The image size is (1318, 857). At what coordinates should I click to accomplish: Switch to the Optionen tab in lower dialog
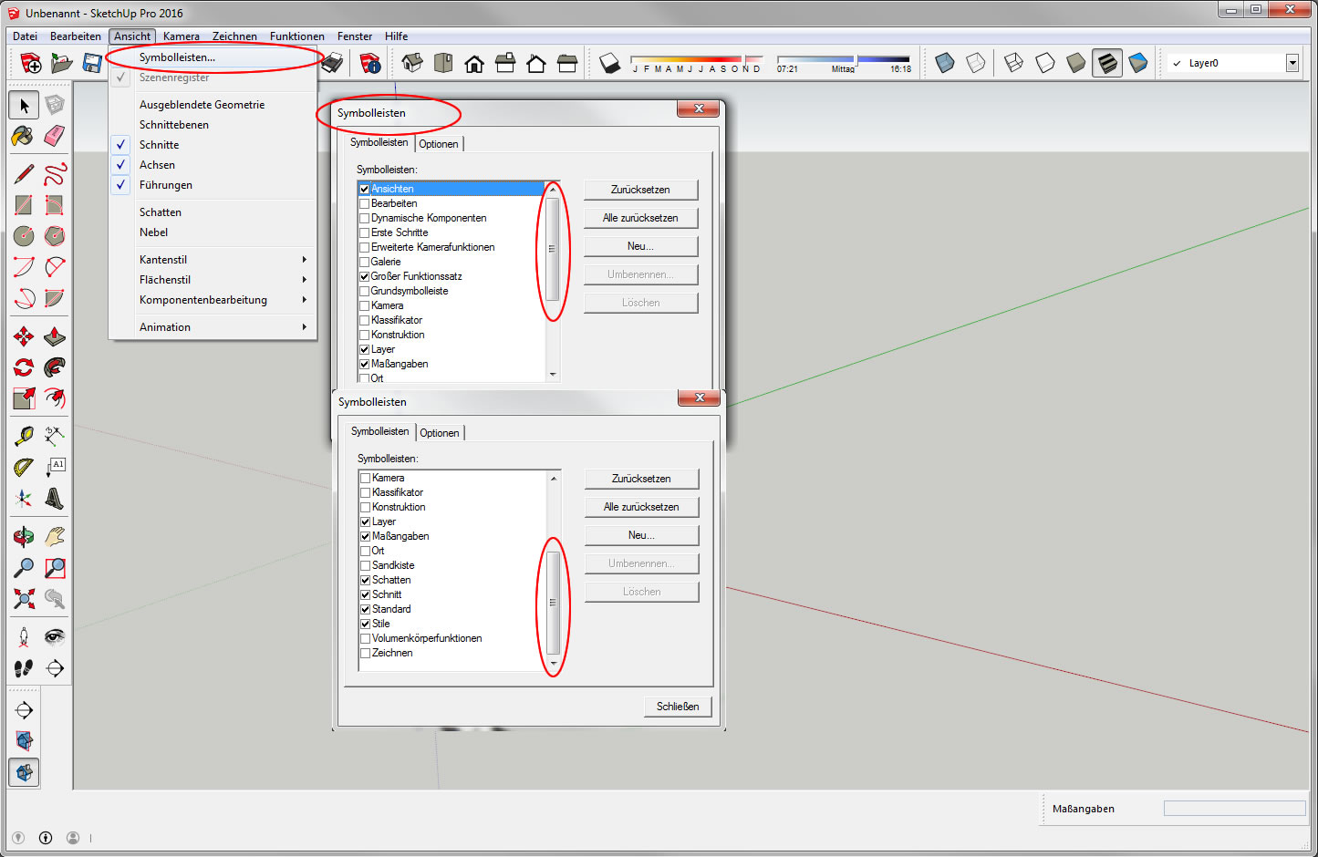tap(440, 433)
